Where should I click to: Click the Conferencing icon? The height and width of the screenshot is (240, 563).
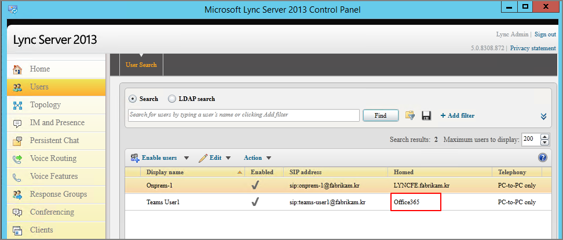[x=17, y=212]
